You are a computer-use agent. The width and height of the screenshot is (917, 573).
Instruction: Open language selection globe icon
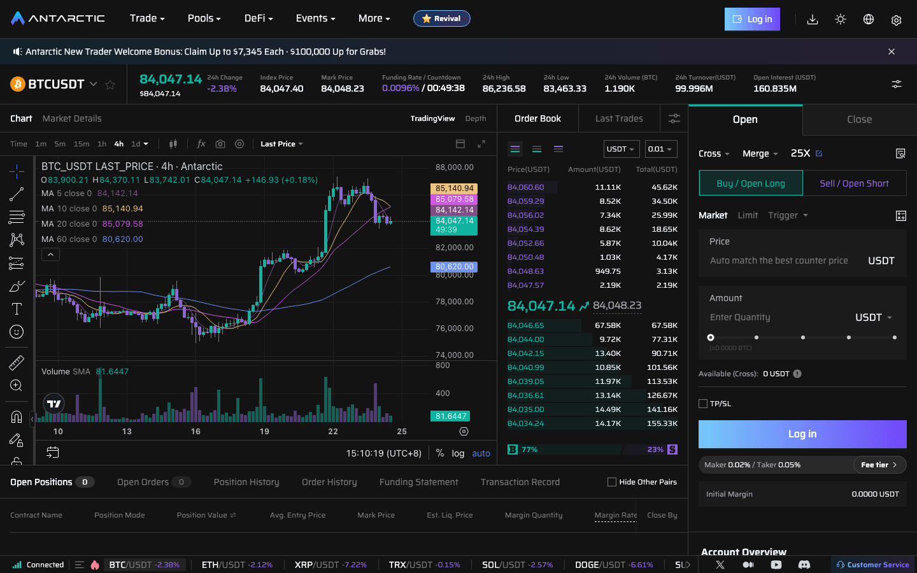click(869, 19)
